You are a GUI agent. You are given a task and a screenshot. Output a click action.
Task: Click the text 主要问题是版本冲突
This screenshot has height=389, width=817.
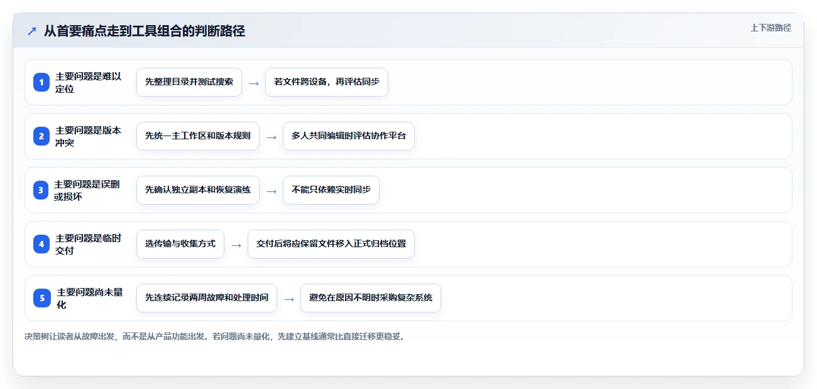pyautogui.click(x=89, y=136)
